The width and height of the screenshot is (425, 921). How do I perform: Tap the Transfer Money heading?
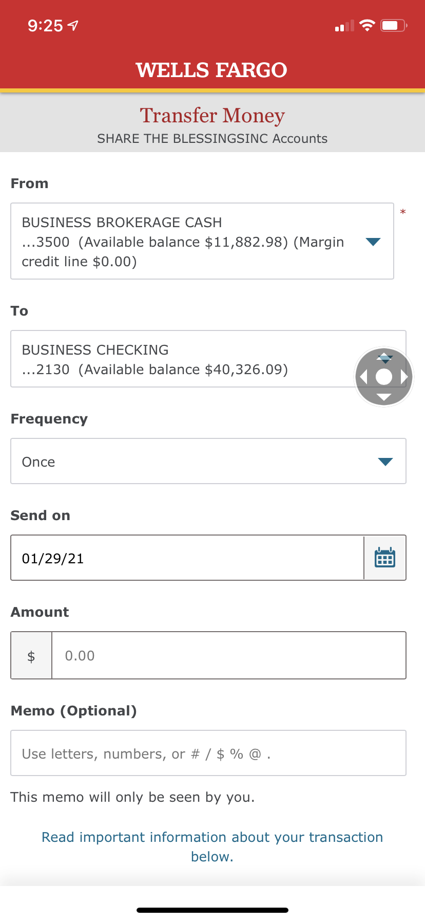(x=212, y=116)
